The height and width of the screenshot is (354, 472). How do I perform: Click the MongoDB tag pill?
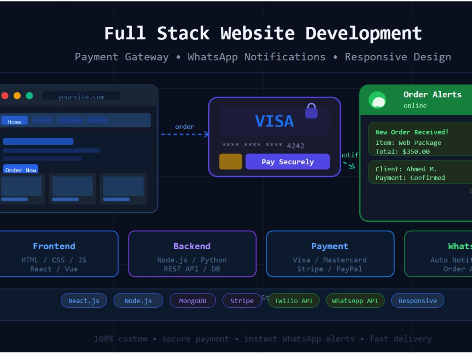tap(193, 300)
